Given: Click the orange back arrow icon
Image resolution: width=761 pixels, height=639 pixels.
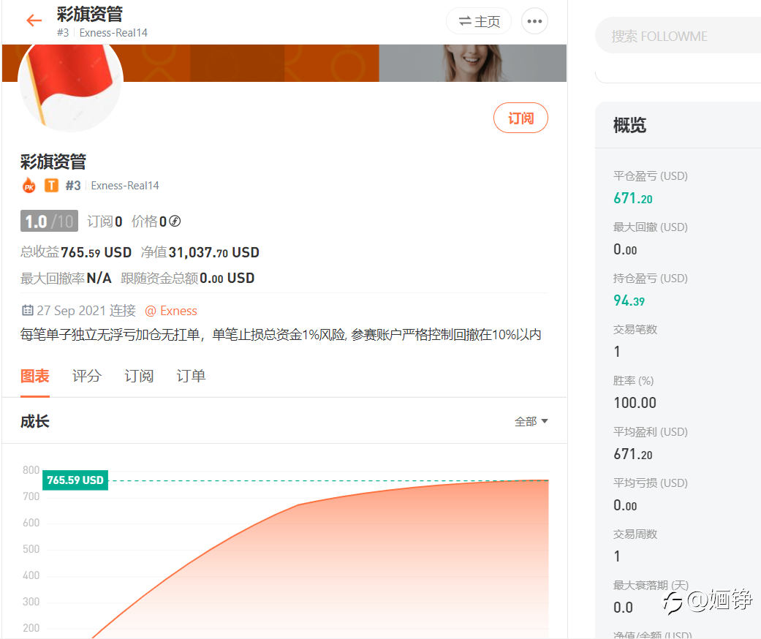Looking at the screenshot, I should click(x=34, y=20).
